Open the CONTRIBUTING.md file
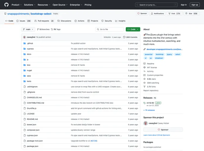The height and width of the screenshot is (151, 204). click(x=35, y=103)
